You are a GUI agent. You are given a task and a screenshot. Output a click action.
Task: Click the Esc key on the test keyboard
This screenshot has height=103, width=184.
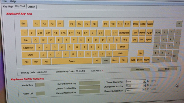(24, 23)
